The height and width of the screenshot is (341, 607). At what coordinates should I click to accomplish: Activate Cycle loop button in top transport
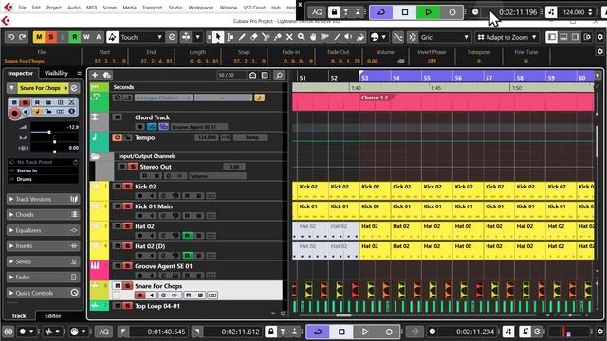(381, 12)
